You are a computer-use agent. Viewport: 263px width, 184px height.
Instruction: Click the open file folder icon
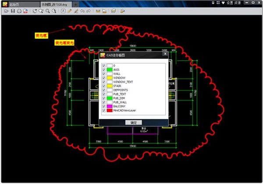pos(6,11)
